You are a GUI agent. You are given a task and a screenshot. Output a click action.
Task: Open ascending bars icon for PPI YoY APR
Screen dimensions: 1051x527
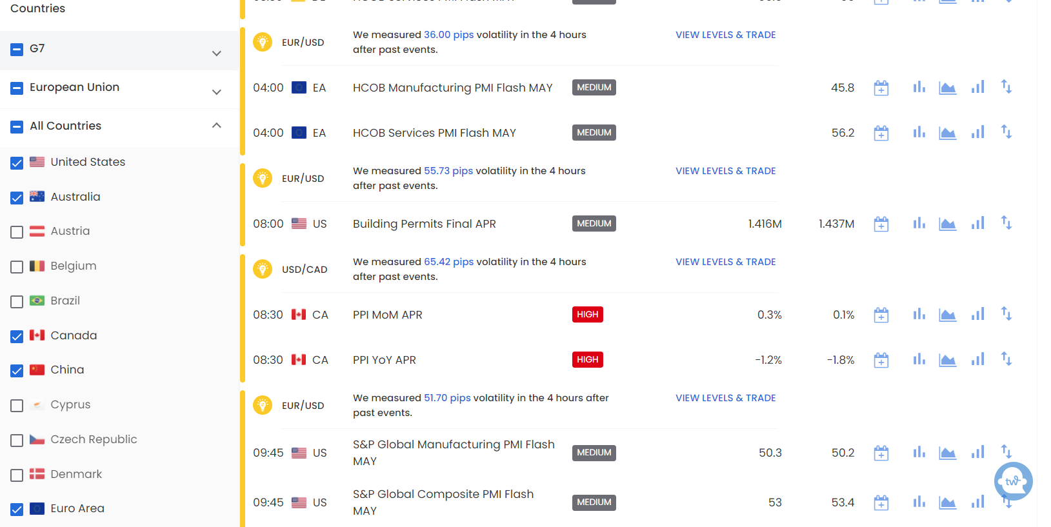coord(977,359)
